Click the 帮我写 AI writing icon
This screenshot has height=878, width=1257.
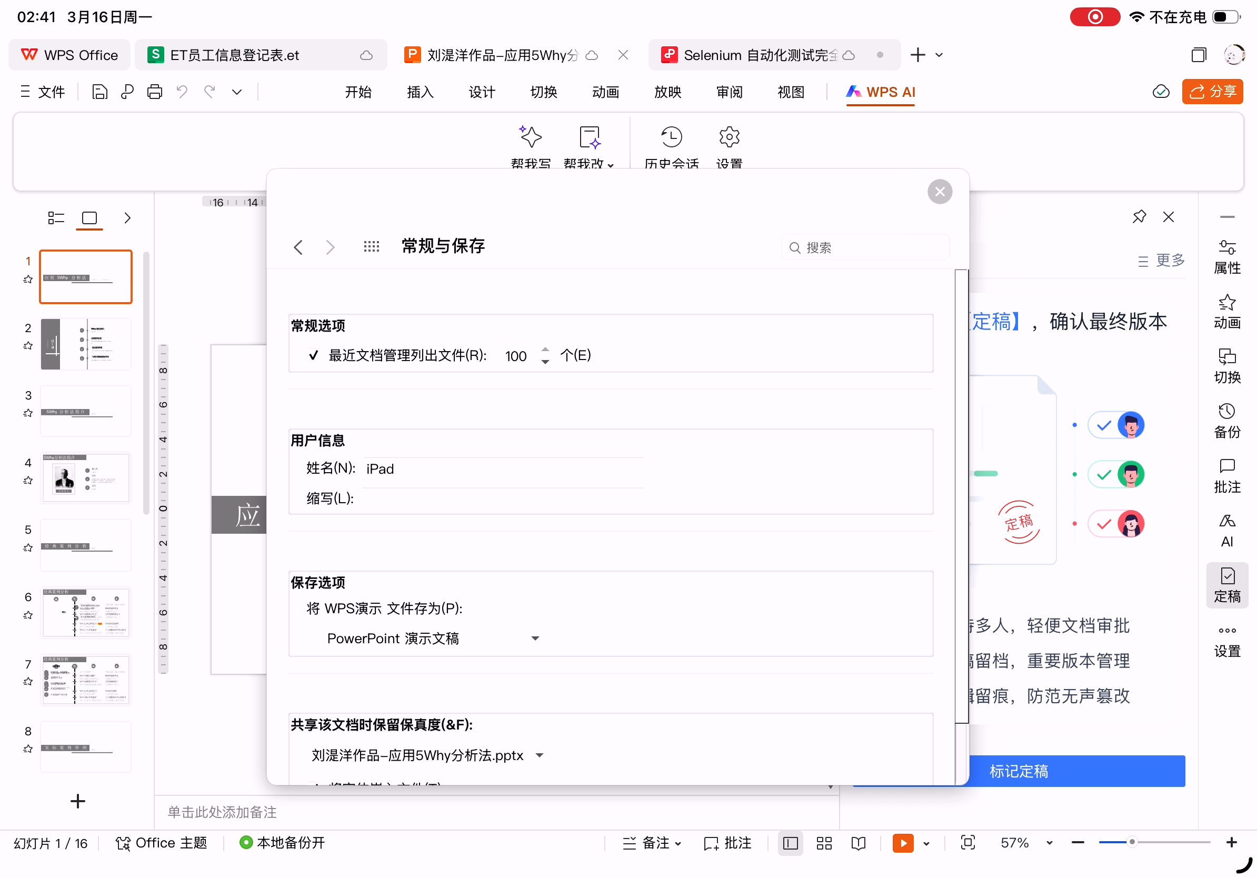pyautogui.click(x=530, y=138)
